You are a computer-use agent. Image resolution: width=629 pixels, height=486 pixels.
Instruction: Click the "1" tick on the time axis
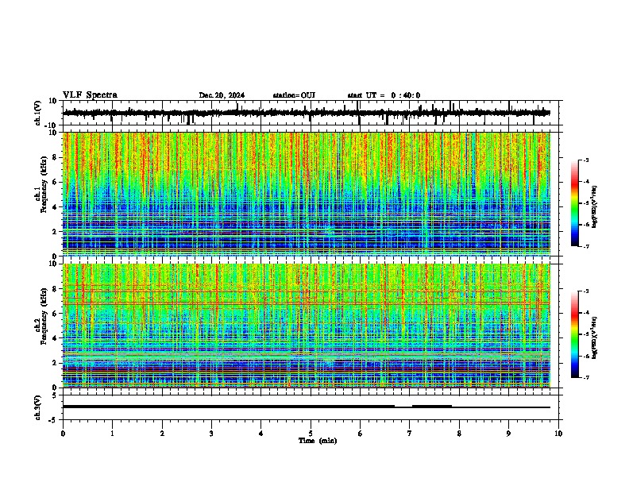pos(112,434)
